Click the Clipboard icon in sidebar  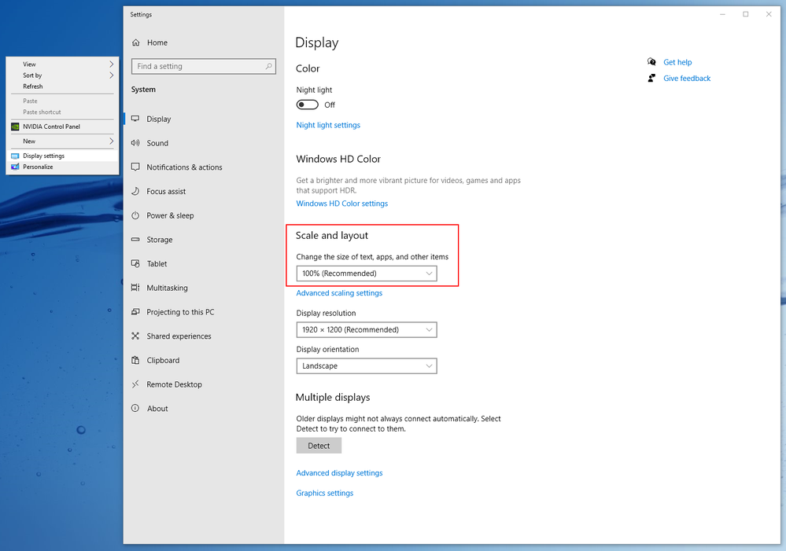coord(135,360)
